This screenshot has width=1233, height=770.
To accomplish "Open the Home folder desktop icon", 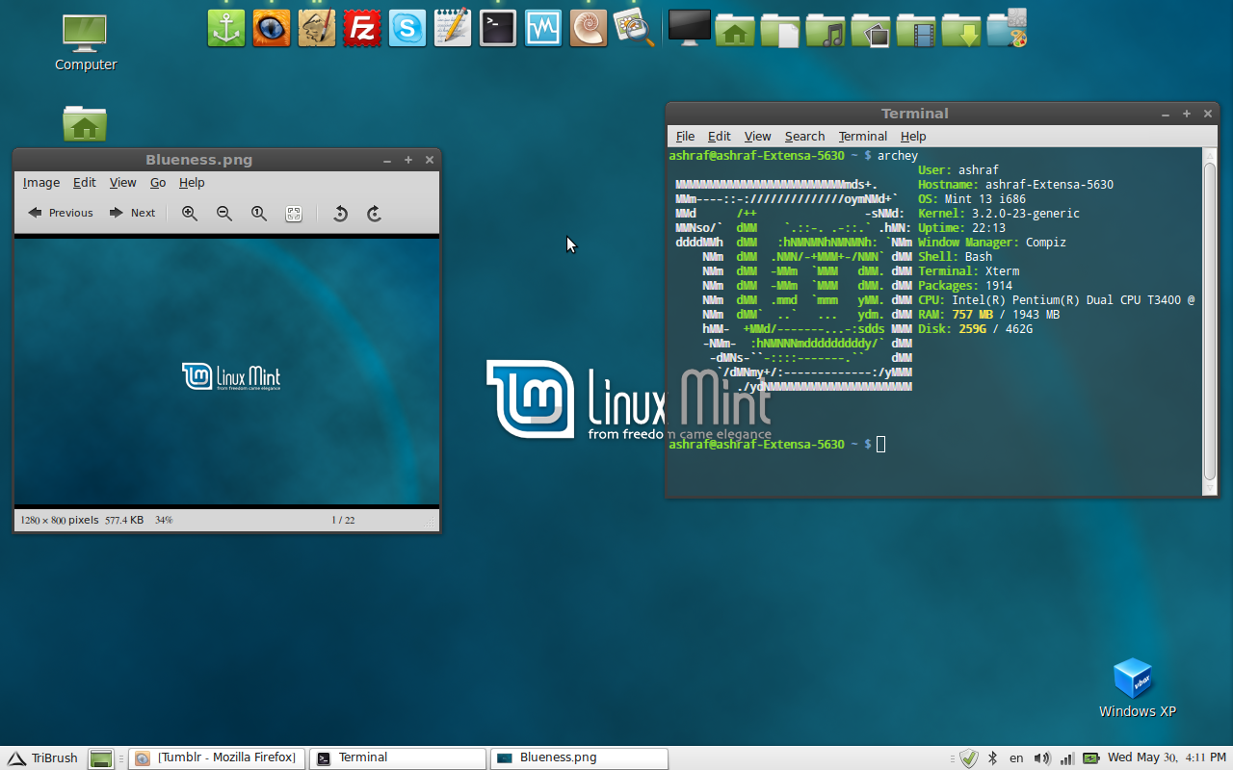I will point(85,124).
